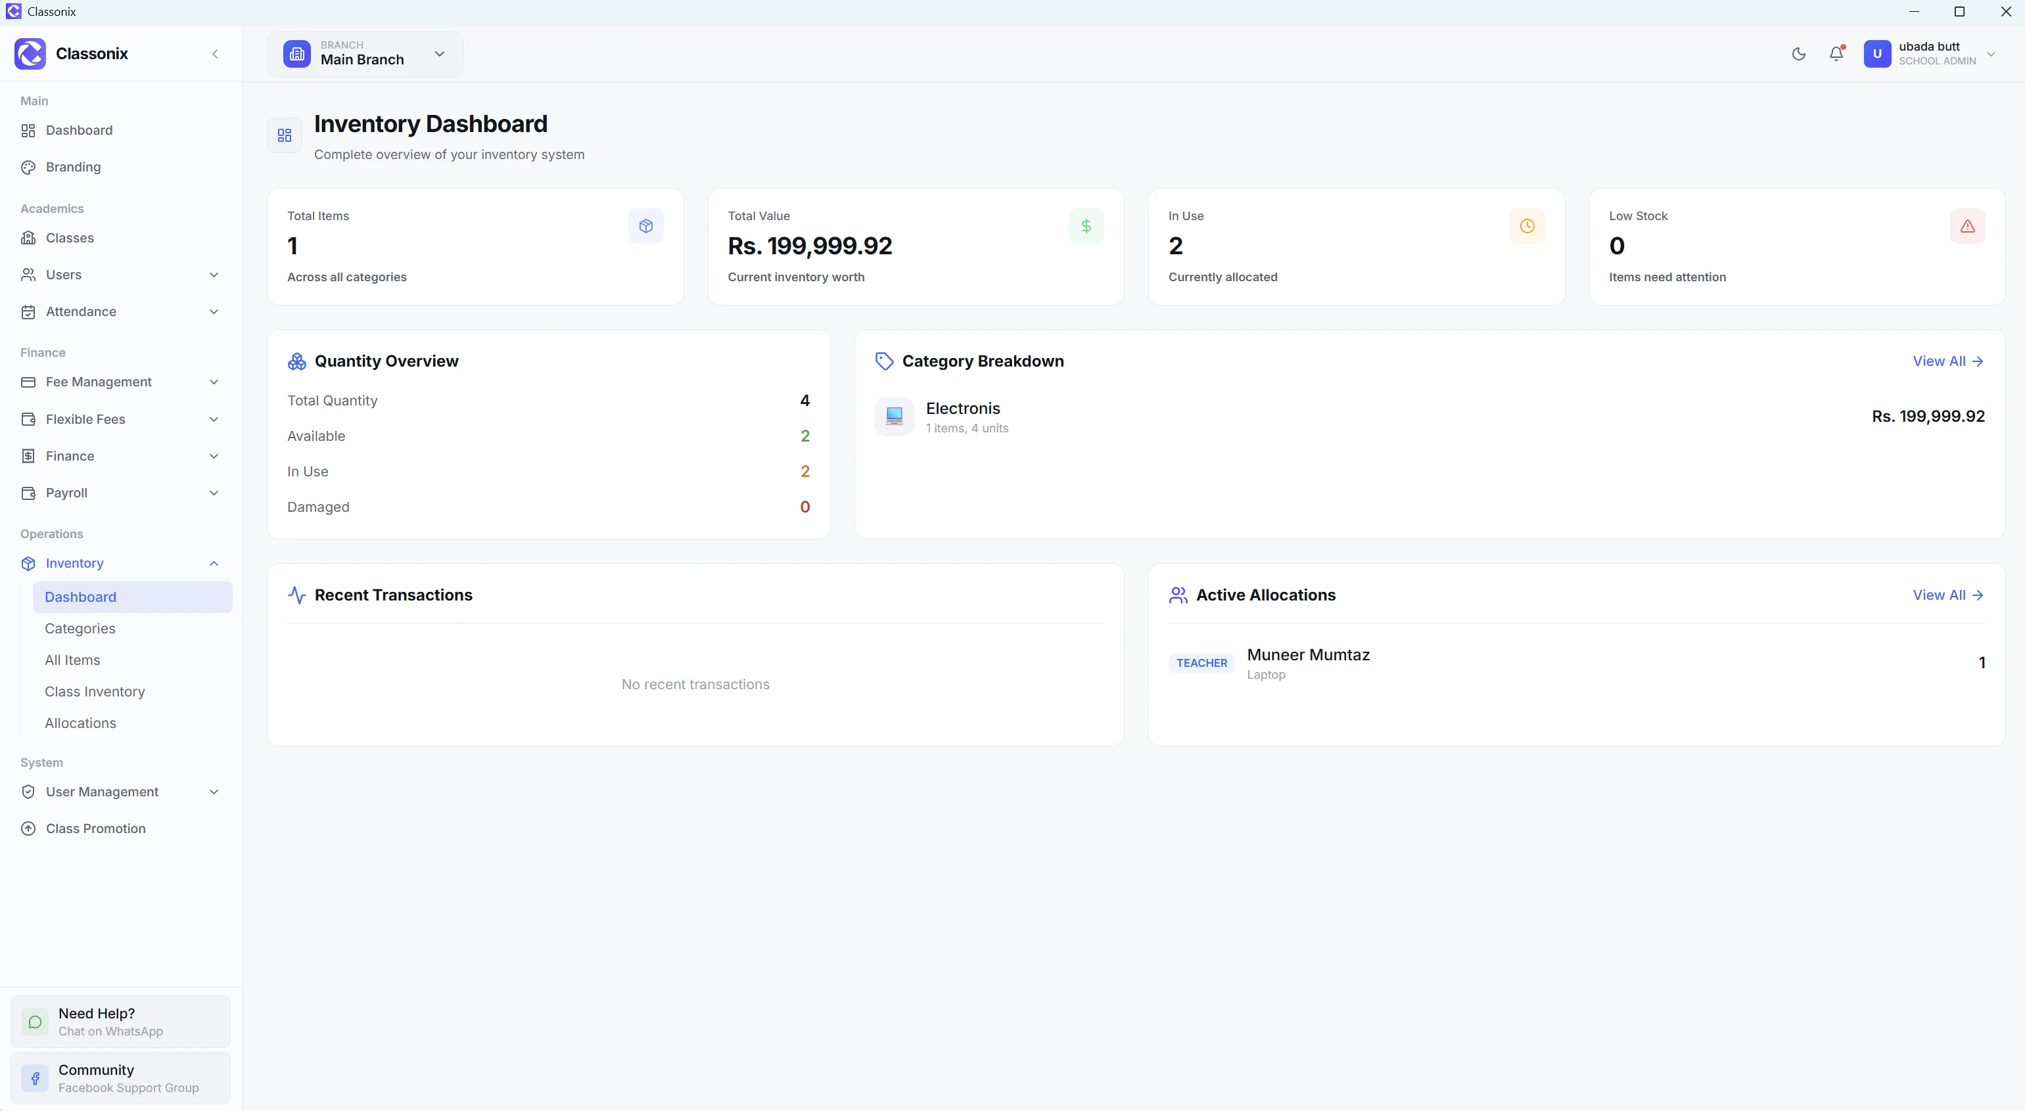2025x1111 pixels.
Task: Open the Facebook Community icon
Action: coord(35,1078)
